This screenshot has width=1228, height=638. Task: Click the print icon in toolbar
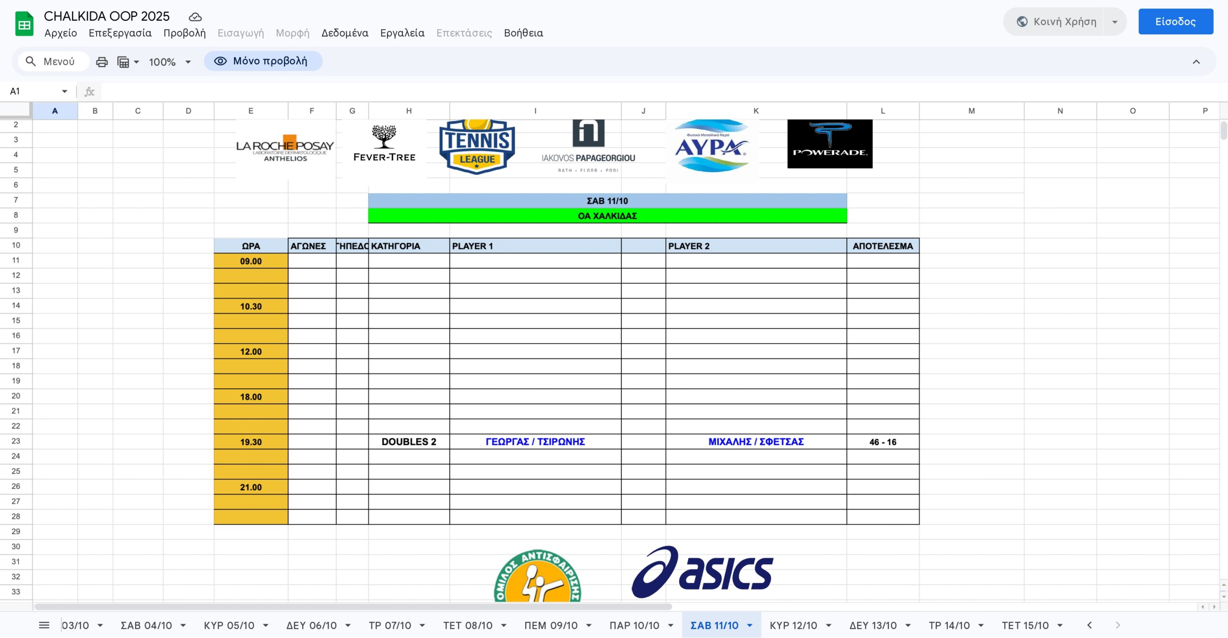pyautogui.click(x=102, y=62)
